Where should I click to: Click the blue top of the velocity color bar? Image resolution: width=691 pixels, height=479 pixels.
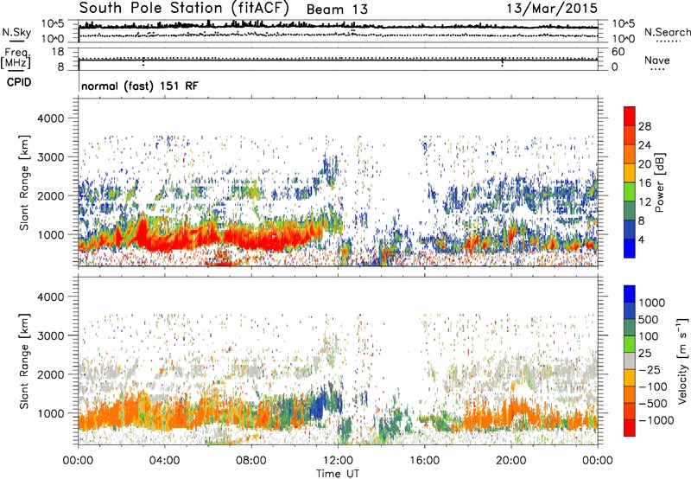(630, 294)
